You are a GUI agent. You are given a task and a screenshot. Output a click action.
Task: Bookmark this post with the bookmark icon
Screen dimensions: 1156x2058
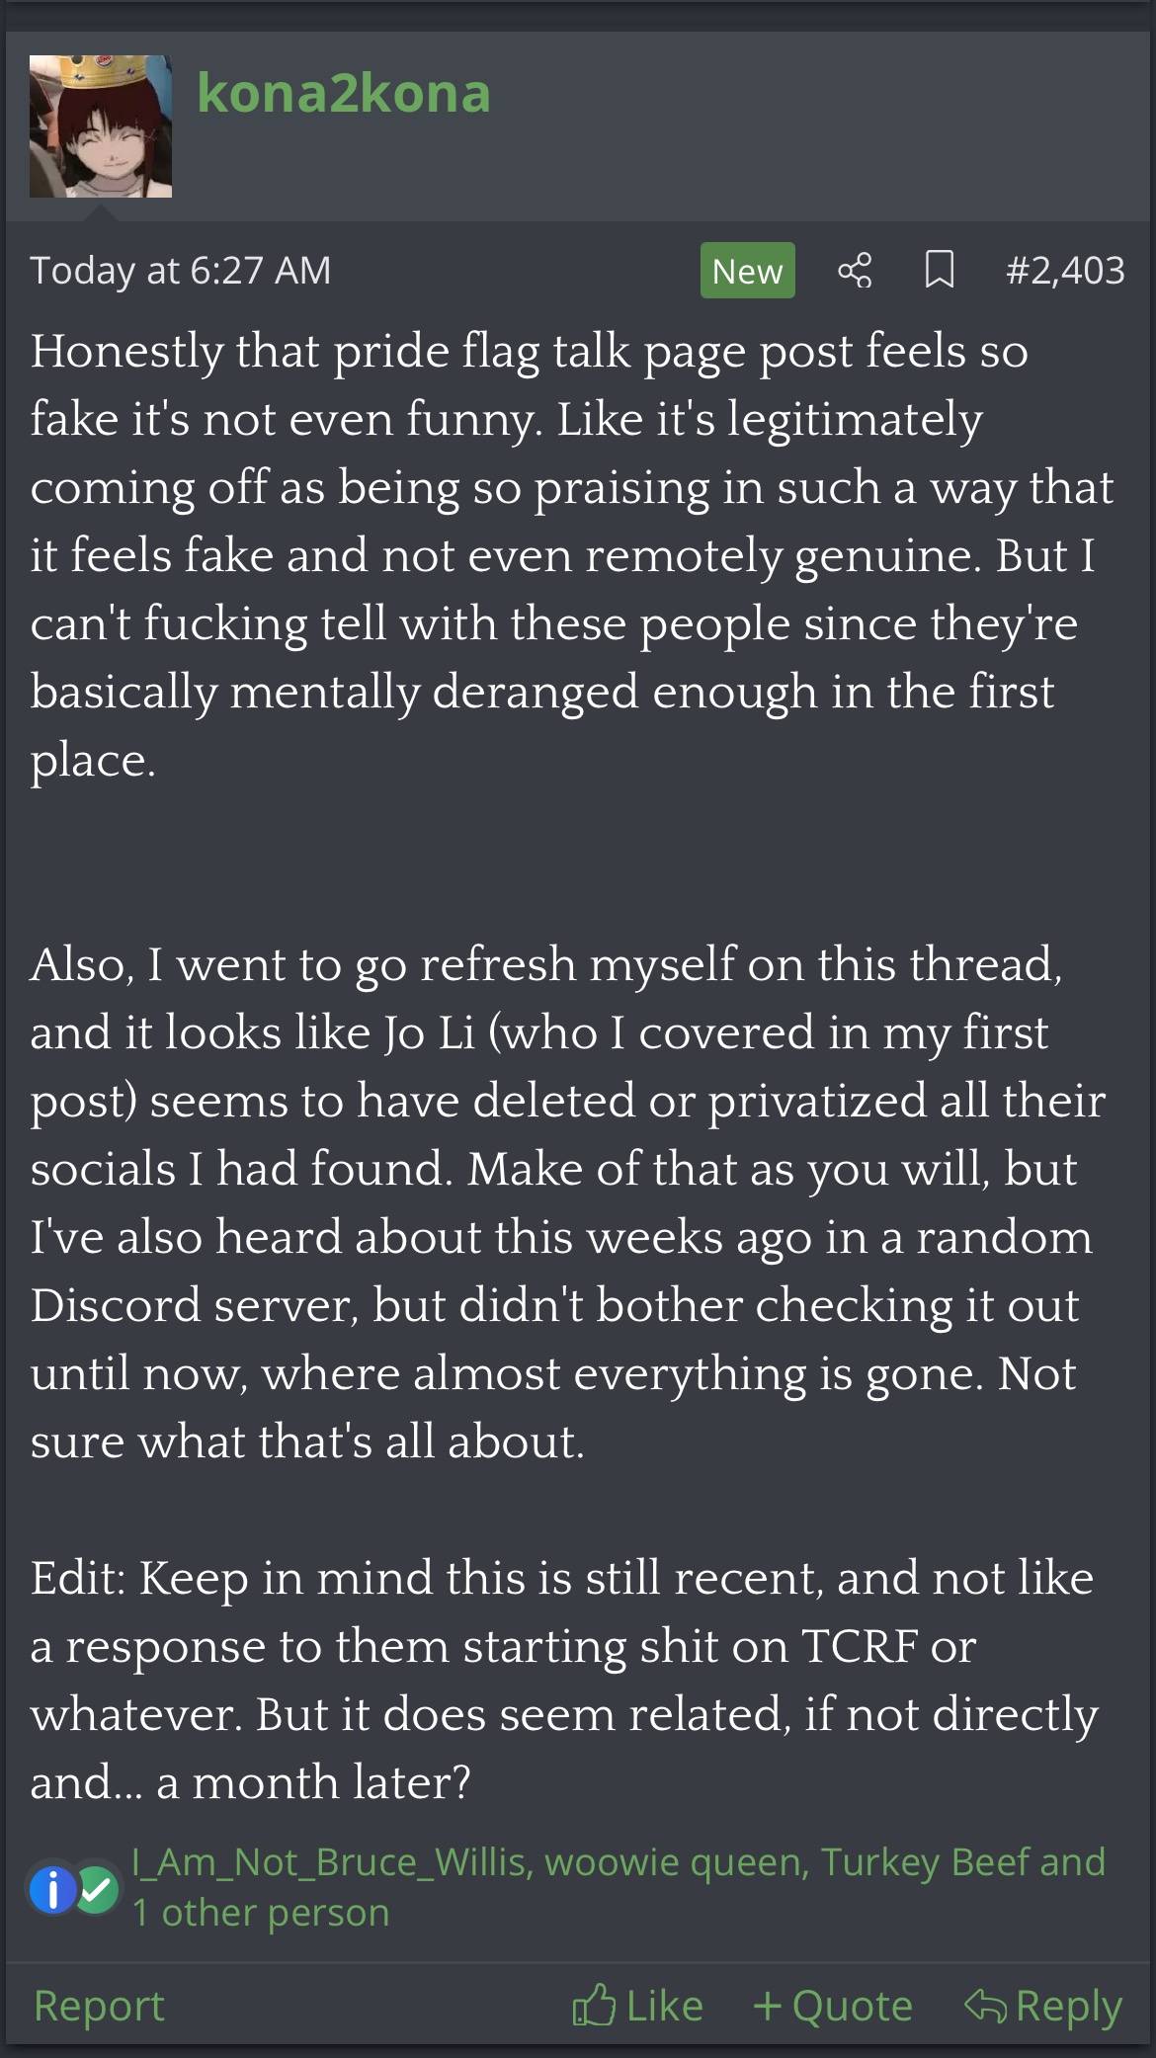(939, 270)
